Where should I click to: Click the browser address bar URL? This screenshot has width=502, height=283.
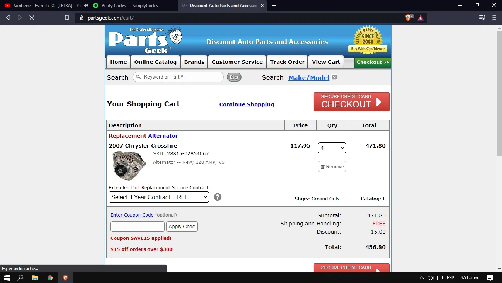[x=110, y=18]
